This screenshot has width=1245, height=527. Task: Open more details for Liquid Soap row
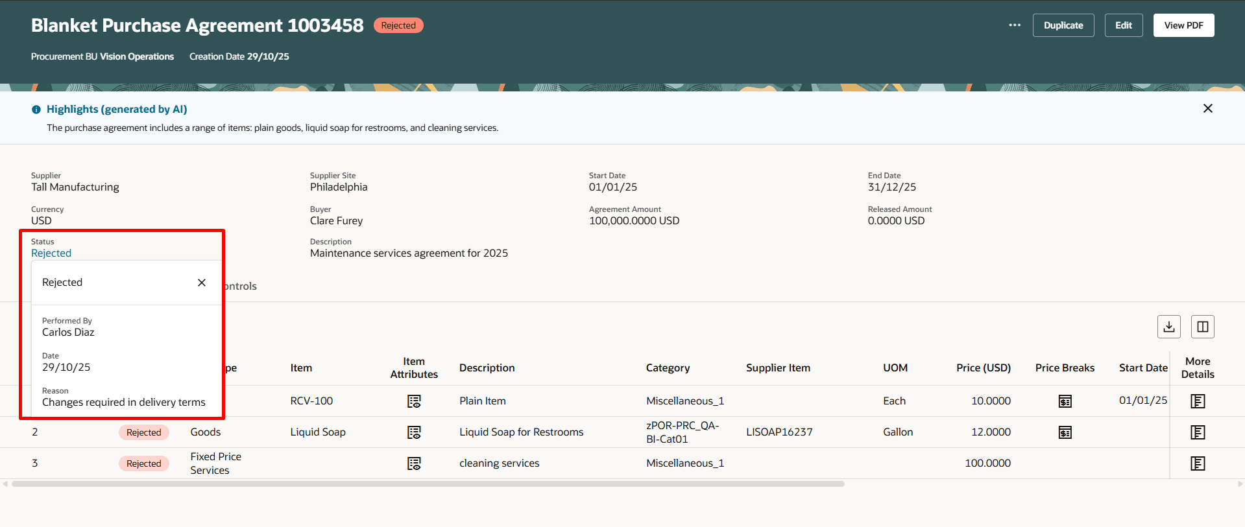point(1198,432)
